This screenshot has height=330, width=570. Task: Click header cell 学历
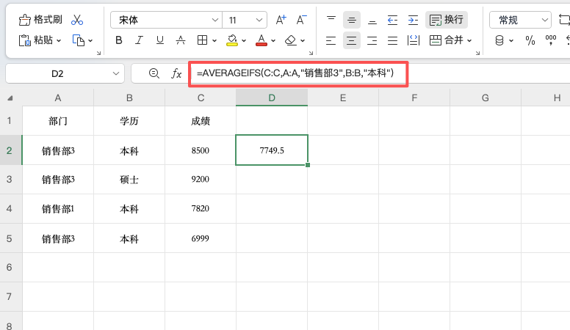129,121
